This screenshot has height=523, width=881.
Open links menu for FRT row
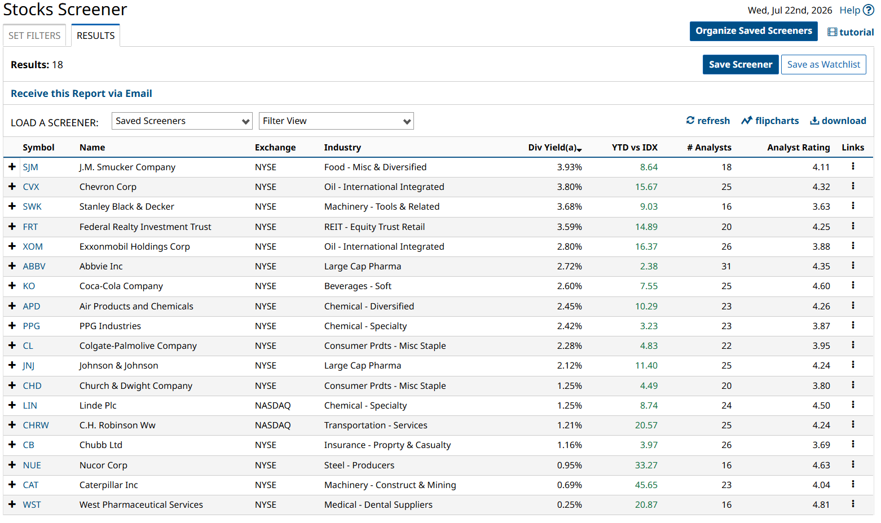click(x=853, y=226)
